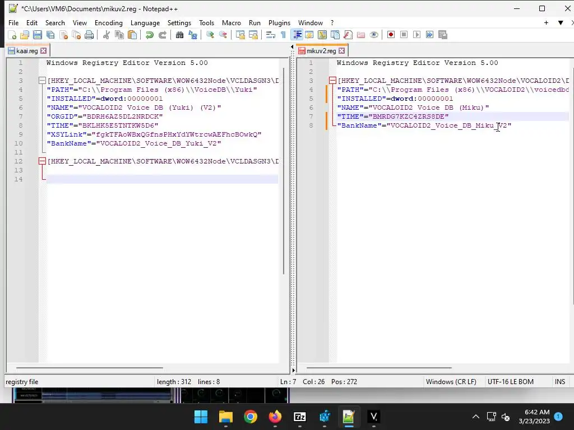The width and height of the screenshot is (574, 430).
Task: Open the Search menu
Action: [55, 22]
